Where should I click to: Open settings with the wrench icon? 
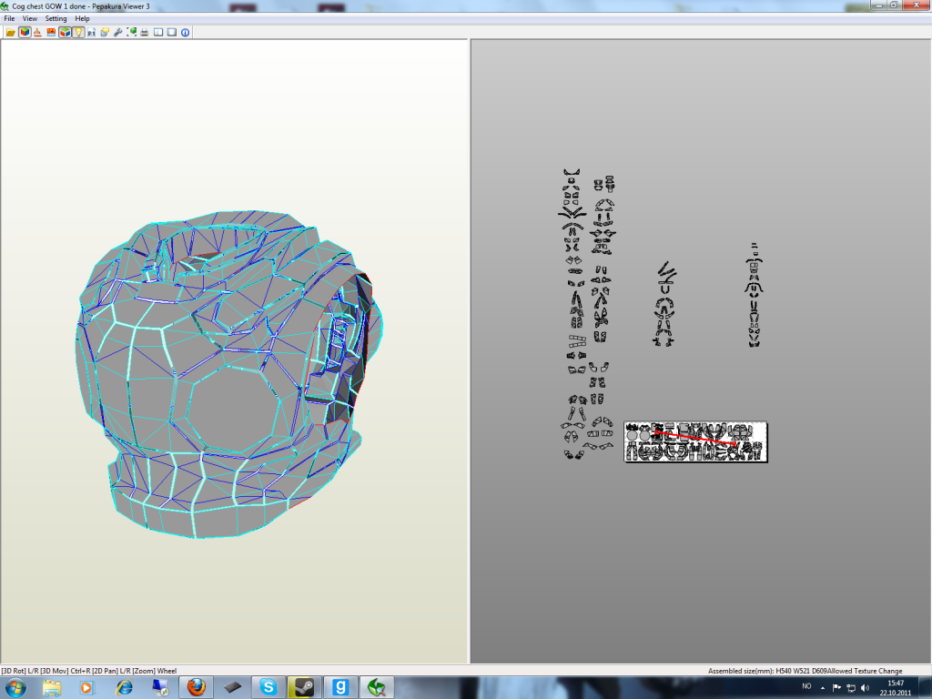click(x=117, y=33)
